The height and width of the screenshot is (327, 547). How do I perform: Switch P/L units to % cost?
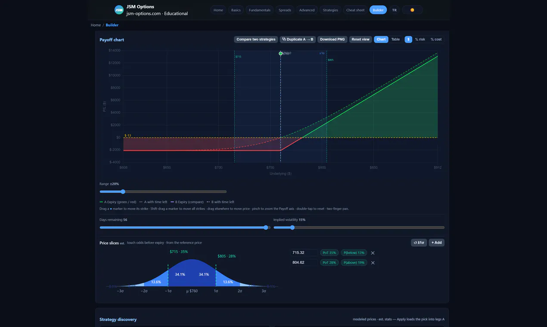tap(436, 40)
